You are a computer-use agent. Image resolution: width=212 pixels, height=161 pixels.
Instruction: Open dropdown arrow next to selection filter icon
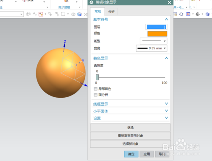coord(45,14)
